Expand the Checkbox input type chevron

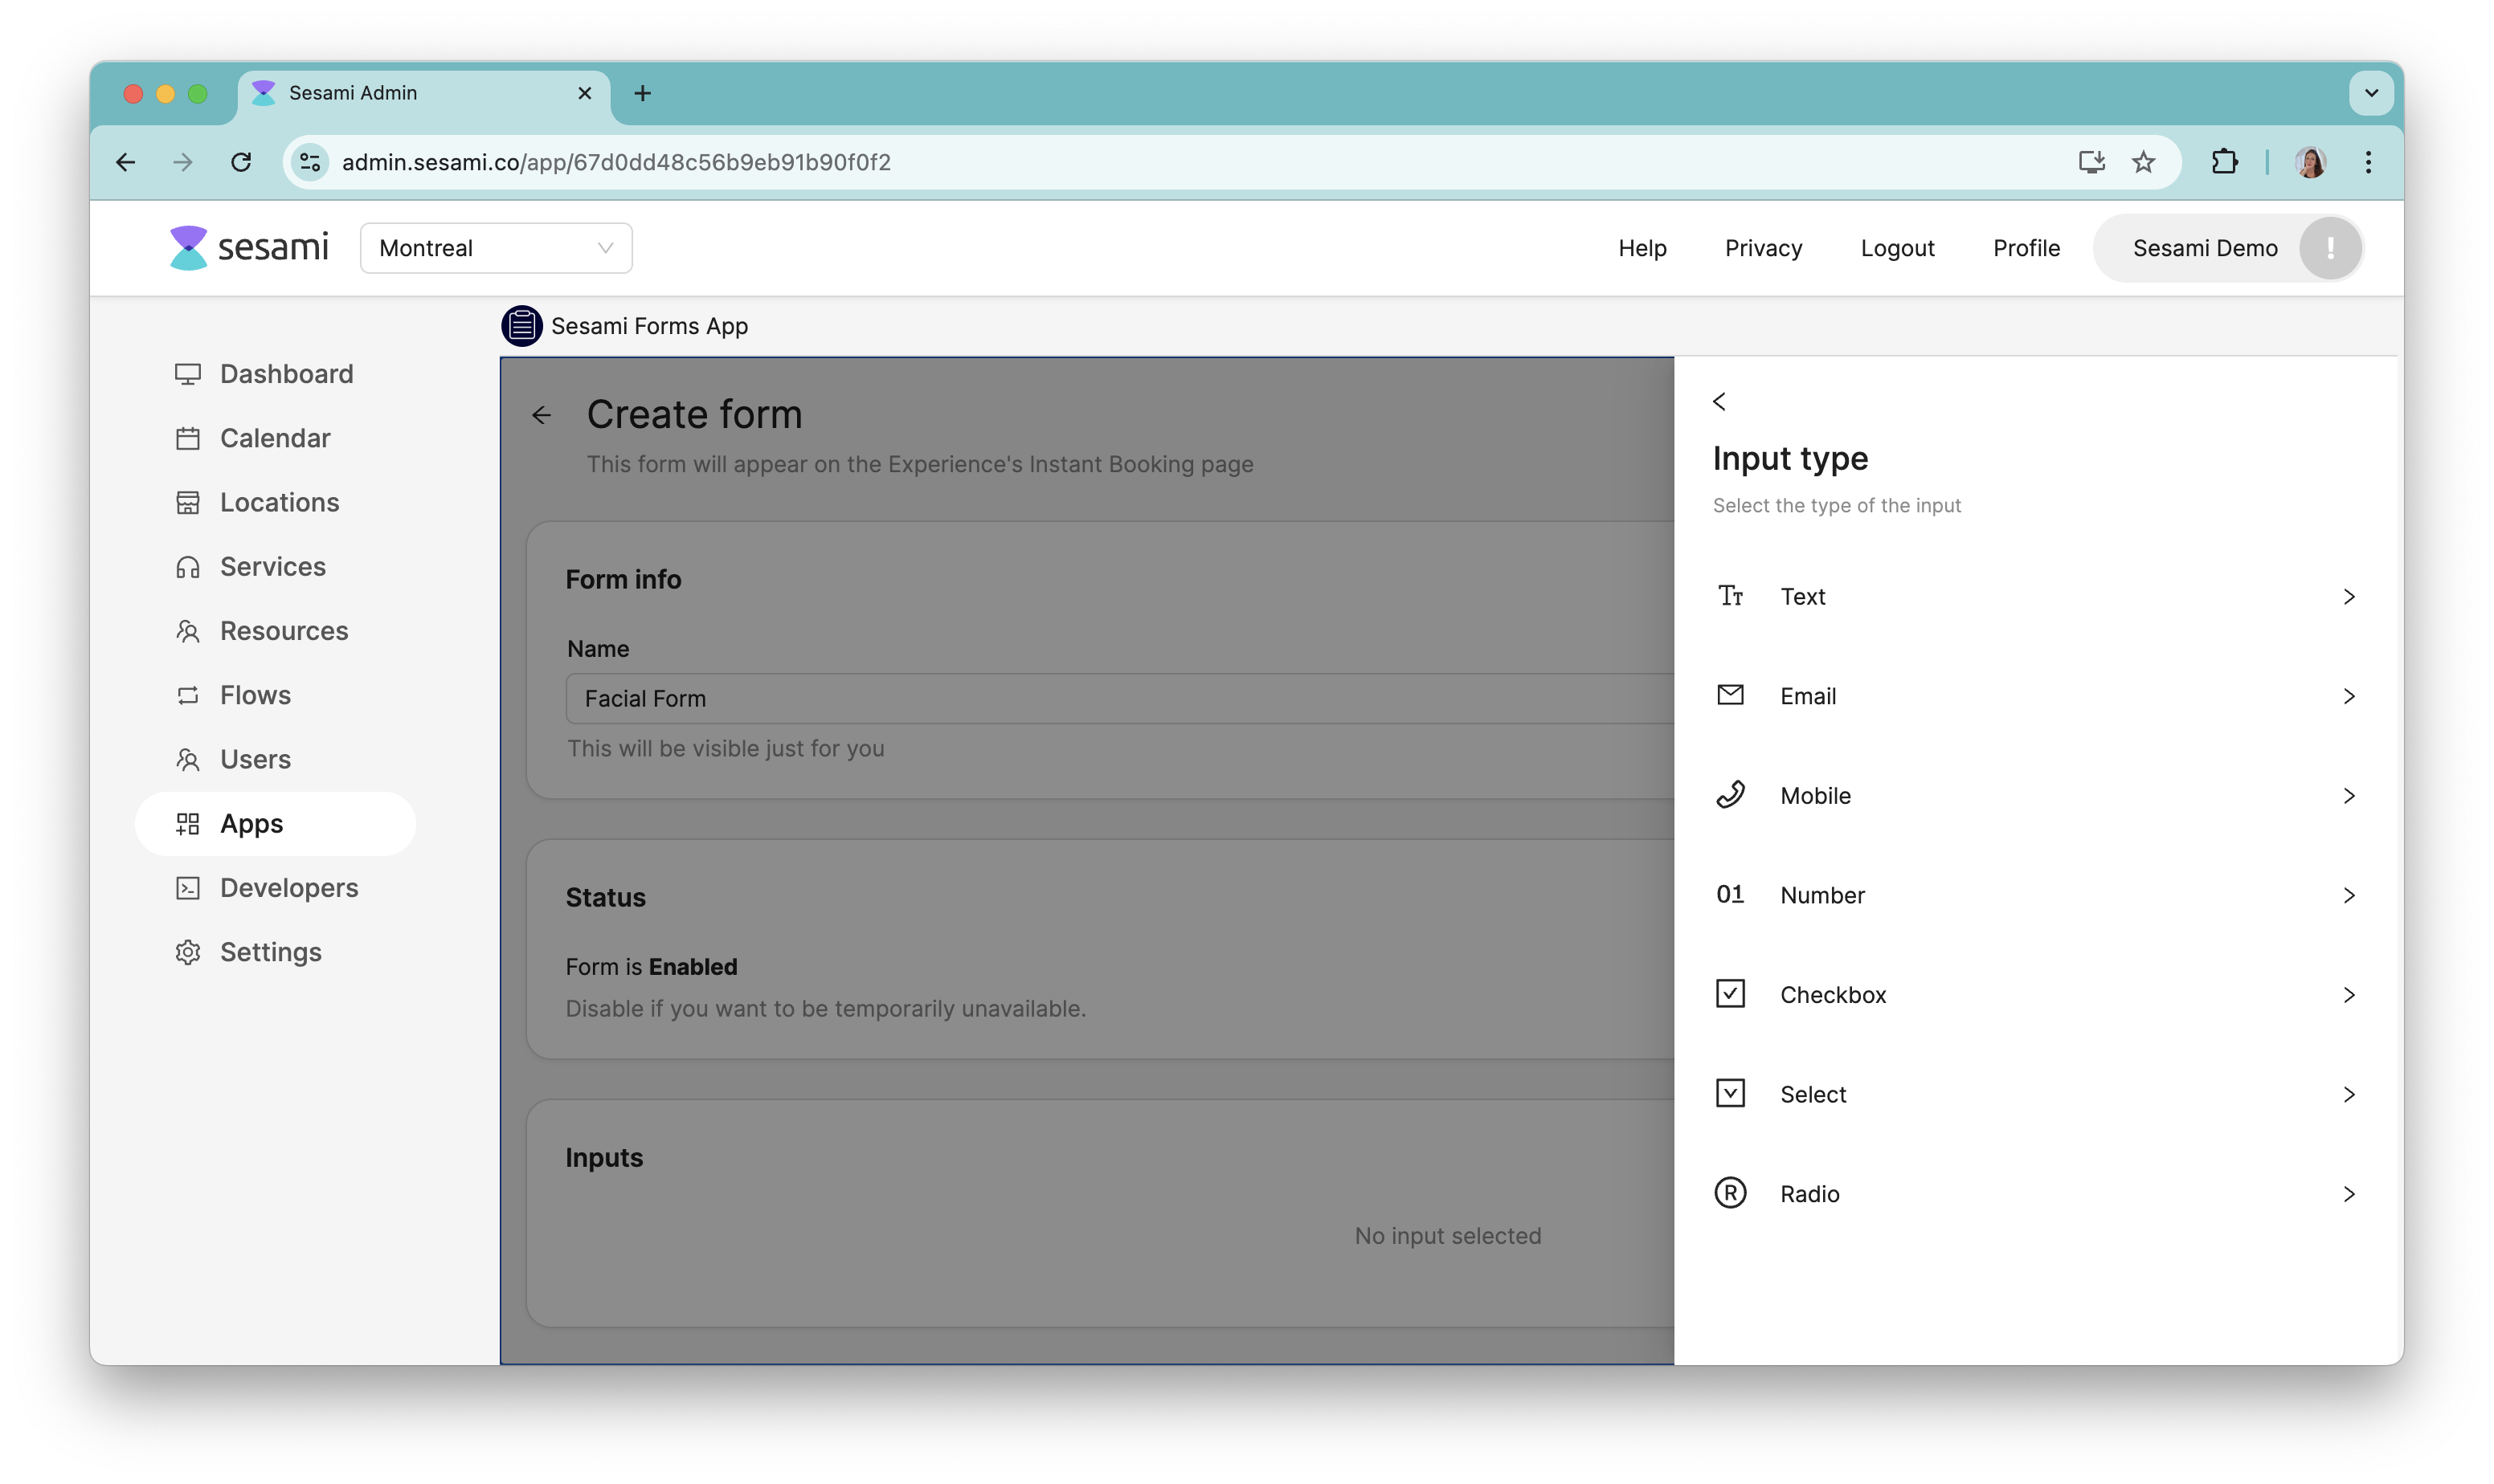click(2349, 995)
